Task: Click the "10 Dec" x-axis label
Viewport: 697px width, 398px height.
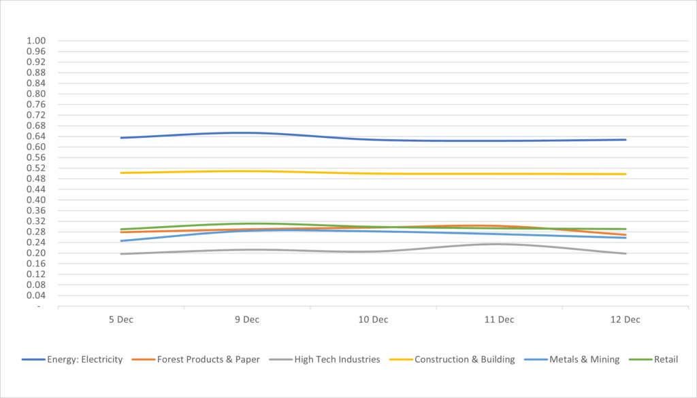Action: pos(373,319)
